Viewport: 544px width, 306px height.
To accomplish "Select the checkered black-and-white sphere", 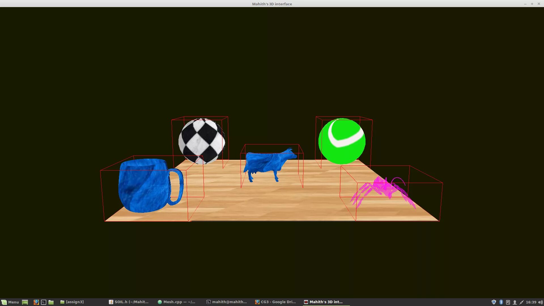I will [202, 141].
